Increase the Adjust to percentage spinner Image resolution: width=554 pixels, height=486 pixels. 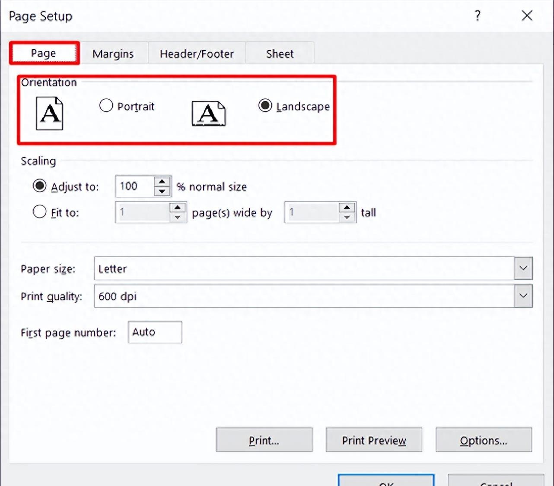tap(162, 181)
